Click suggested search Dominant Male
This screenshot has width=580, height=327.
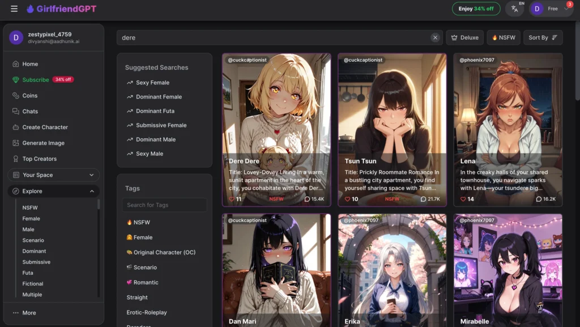[156, 139]
